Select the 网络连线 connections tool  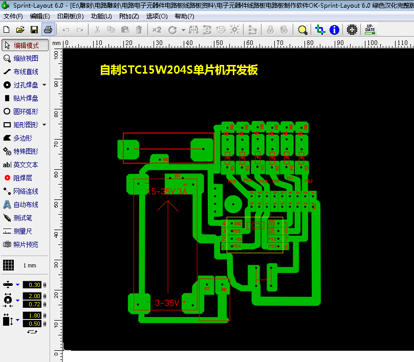click(x=21, y=191)
